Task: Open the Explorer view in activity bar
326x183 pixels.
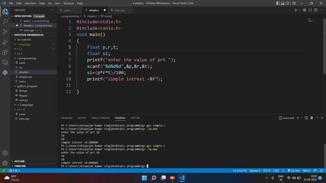Action: click(x=5, y=12)
